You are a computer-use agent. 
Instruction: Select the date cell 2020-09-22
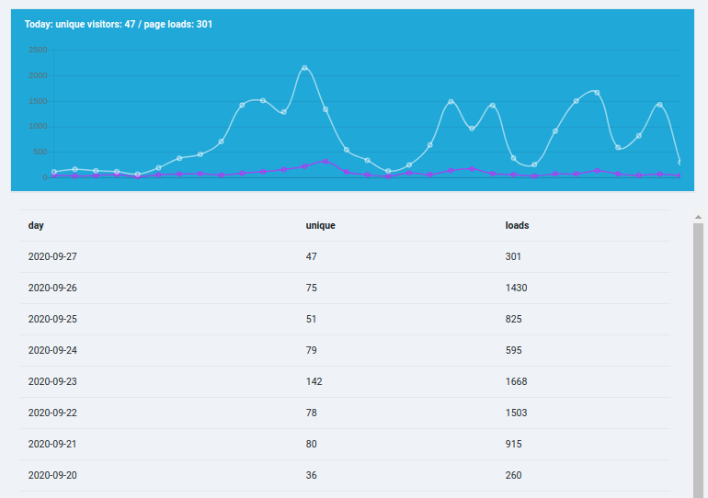click(x=52, y=413)
